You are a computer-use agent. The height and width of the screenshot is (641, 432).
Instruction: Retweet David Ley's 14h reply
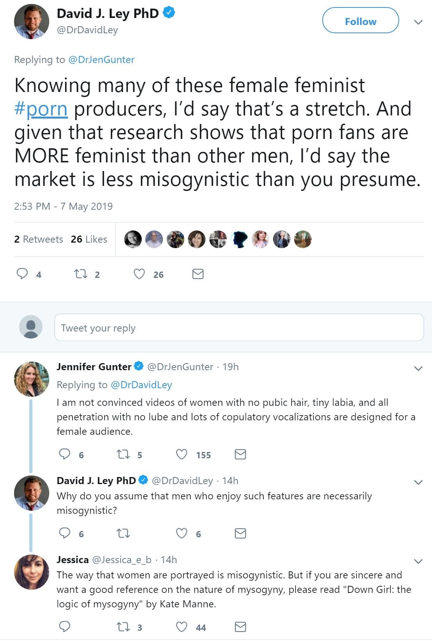tap(123, 533)
